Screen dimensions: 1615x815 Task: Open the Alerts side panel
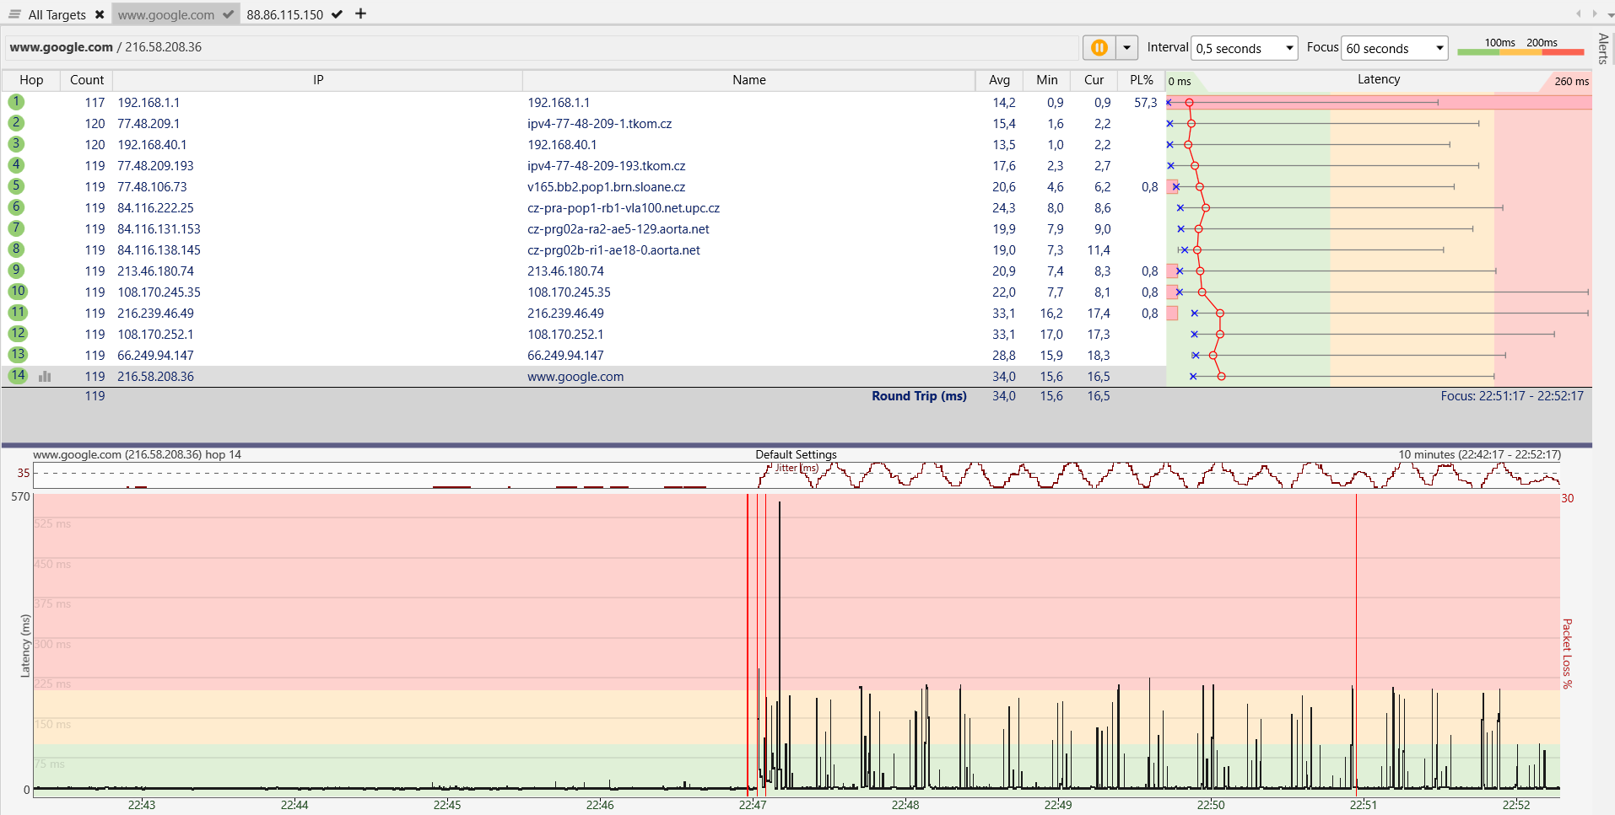pyautogui.click(x=1603, y=48)
